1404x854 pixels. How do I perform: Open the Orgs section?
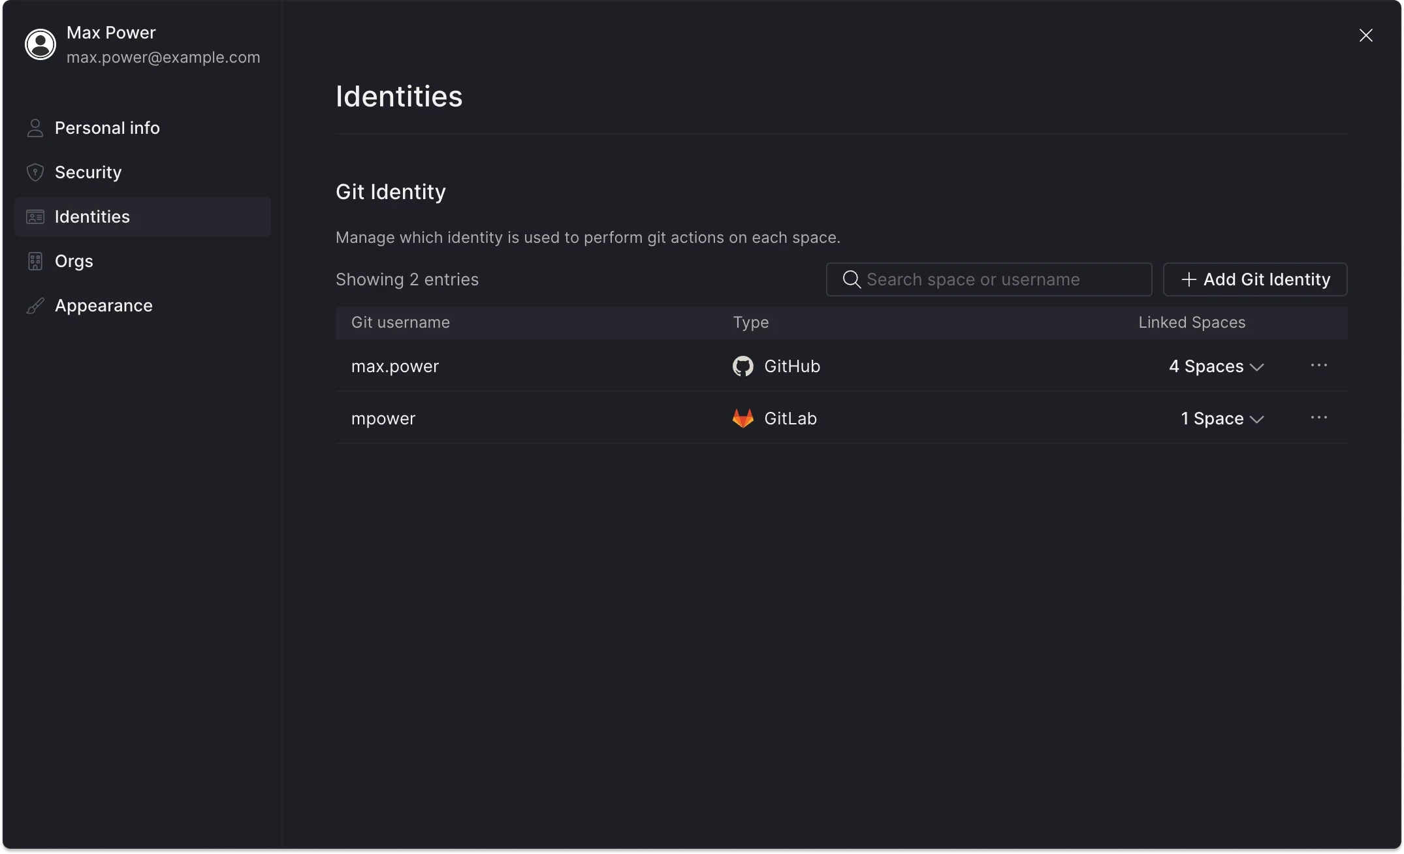coord(142,261)
